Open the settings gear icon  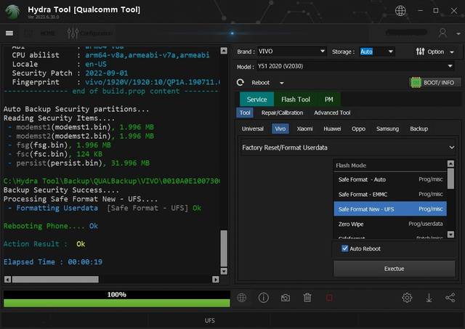407,298
